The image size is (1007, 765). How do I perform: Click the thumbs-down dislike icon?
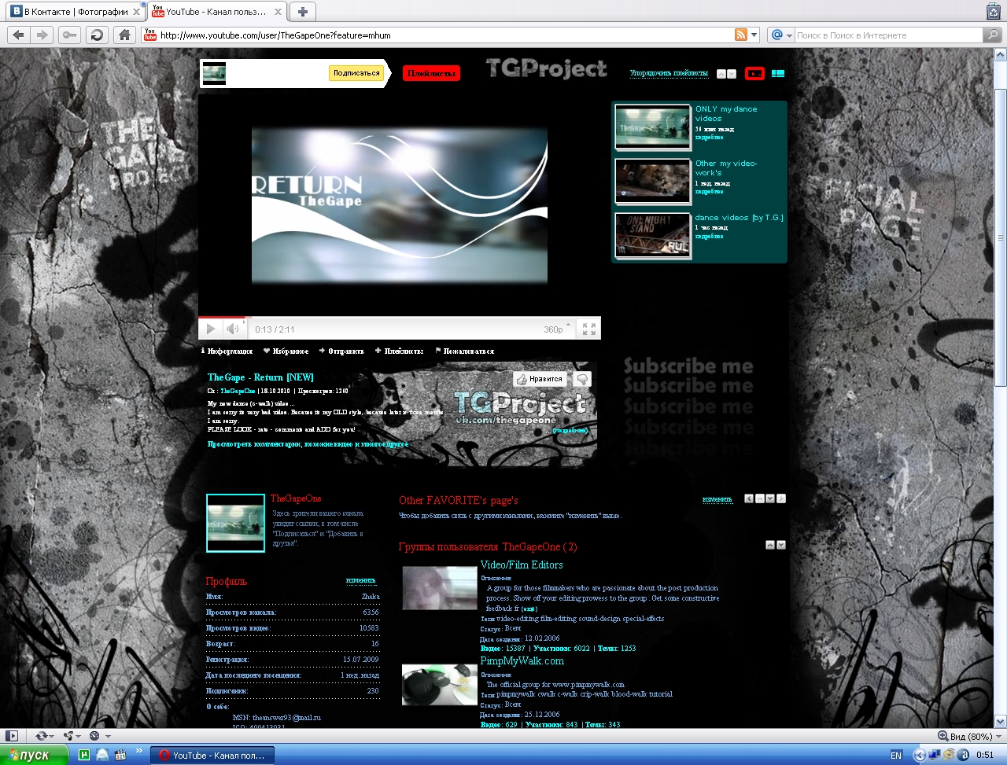click(x=582, y=379)
